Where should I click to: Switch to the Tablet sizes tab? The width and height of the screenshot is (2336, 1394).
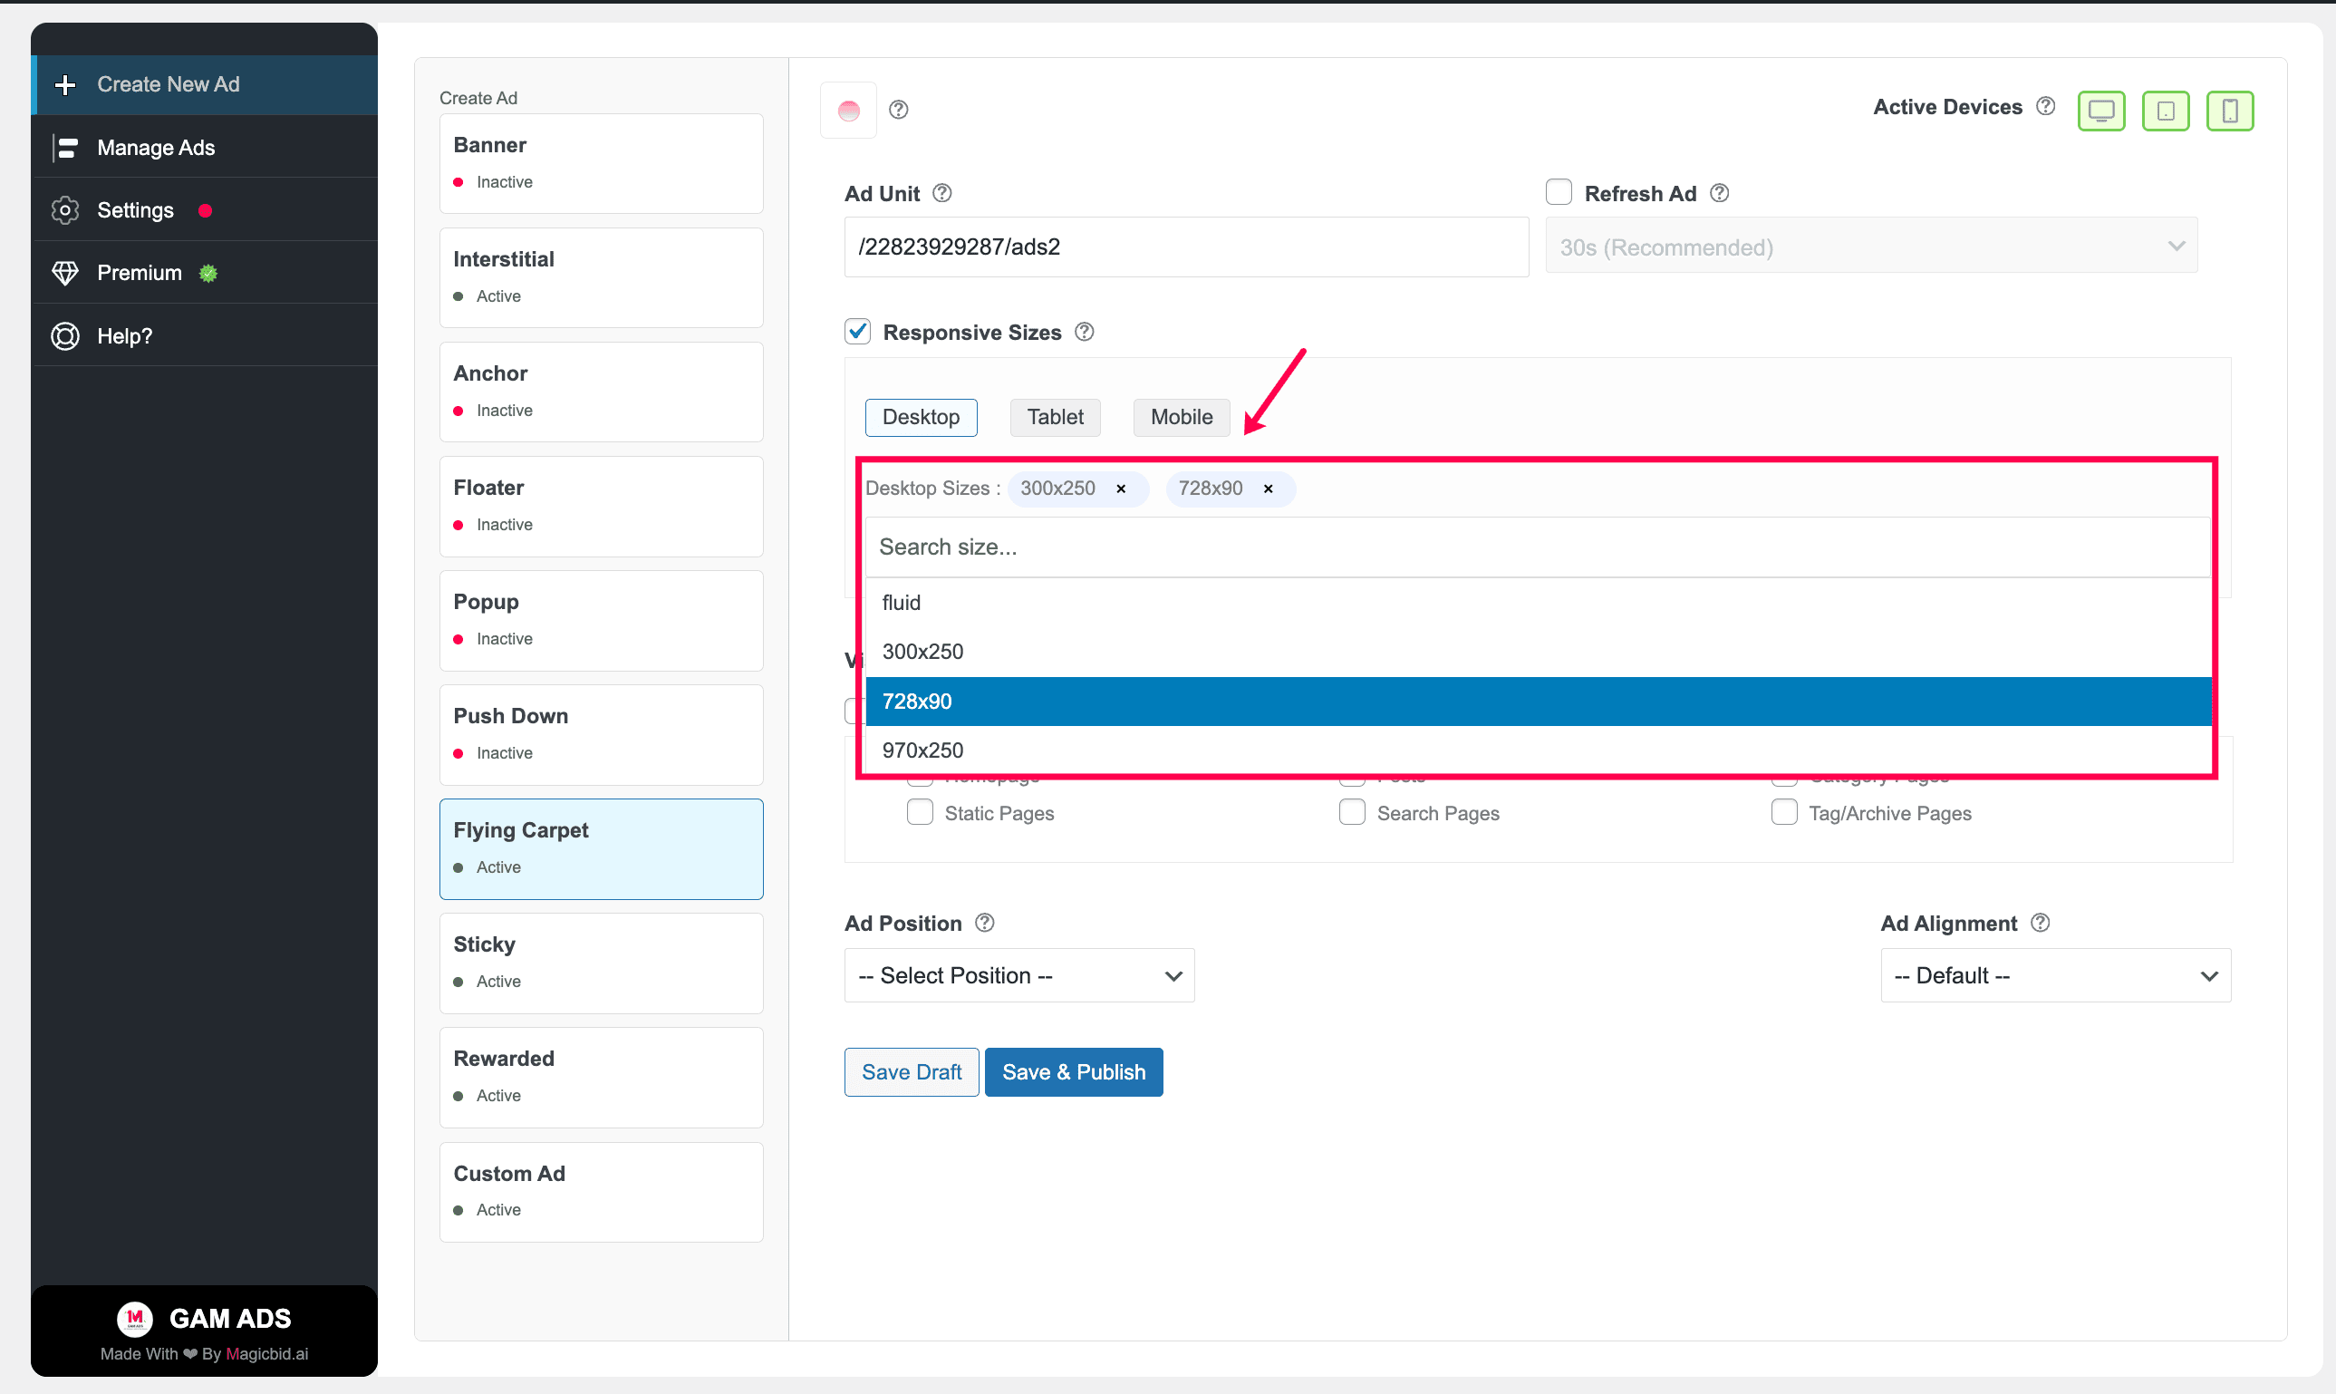pos(1056,417)
